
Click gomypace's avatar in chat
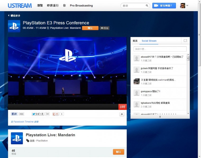pyautogui.click(x=136, y=93)
